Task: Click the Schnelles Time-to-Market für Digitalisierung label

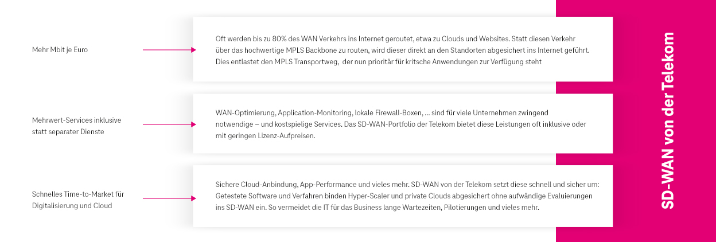Action: coord(77,194)
